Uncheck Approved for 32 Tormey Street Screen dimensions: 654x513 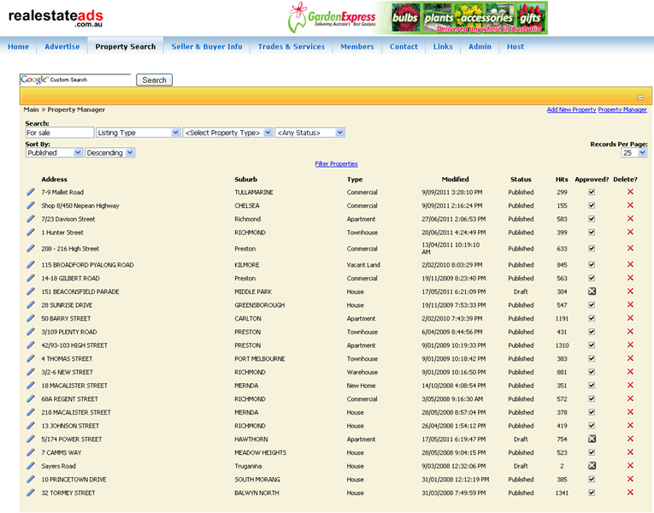point(592,492)
